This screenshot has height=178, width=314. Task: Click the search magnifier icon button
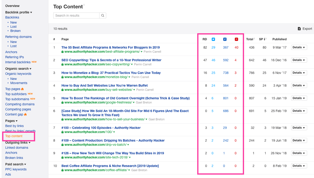(x=103, y=15)
